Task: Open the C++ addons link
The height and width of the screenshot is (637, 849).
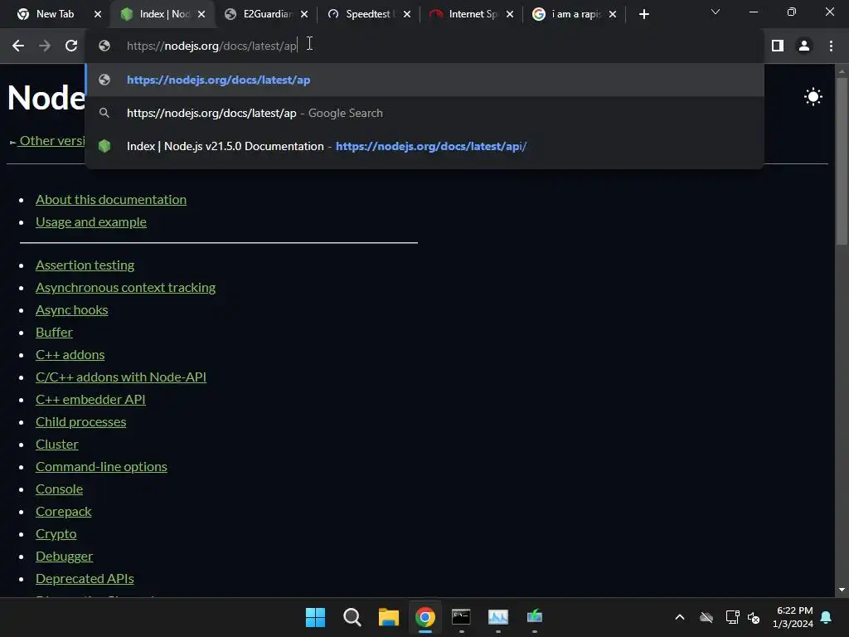Action: [x=70, y=355]
